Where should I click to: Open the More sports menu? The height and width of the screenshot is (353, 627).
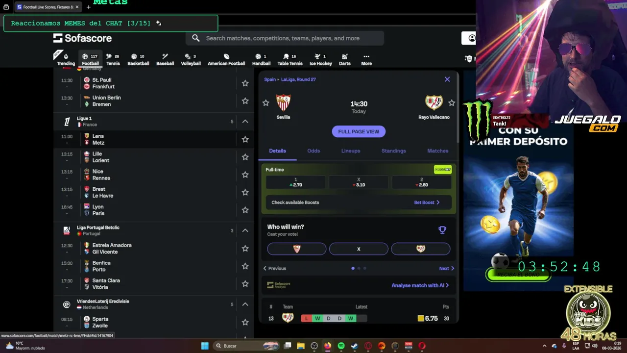[x=366, y=59]
